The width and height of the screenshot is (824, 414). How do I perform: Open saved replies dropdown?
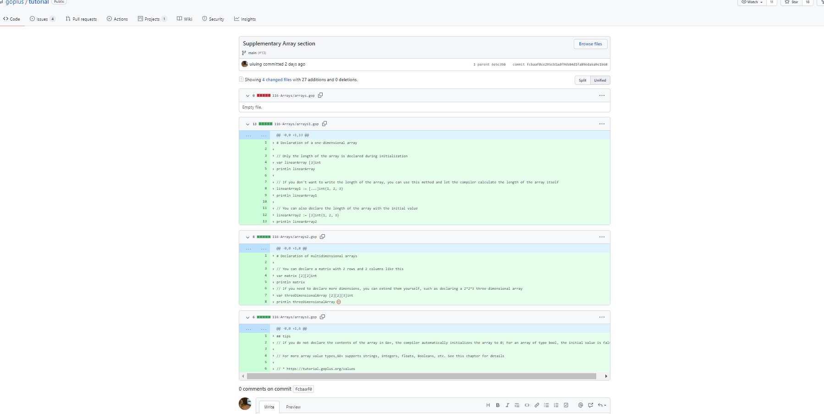(x=602, y=405)
